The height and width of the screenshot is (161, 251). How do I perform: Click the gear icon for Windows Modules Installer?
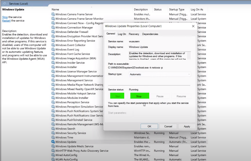coord(53,98)
